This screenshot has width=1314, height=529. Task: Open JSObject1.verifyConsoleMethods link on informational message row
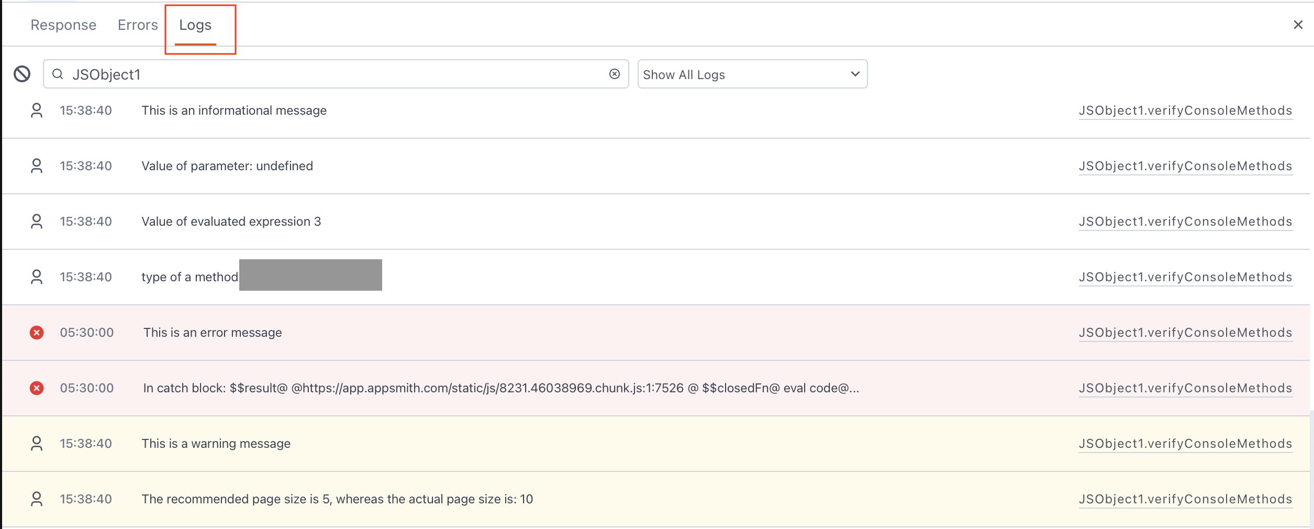coord(1185,111)
